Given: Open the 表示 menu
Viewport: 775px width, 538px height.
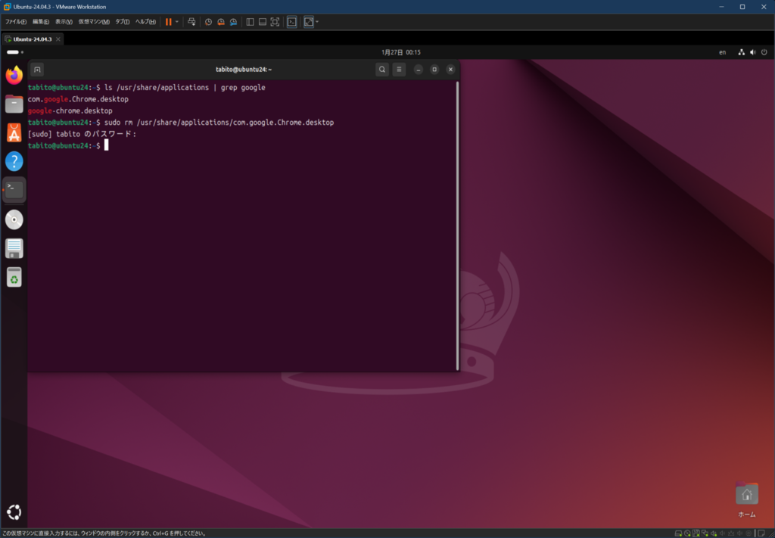Looking at the screenshot, I should [x=64, y=22].
